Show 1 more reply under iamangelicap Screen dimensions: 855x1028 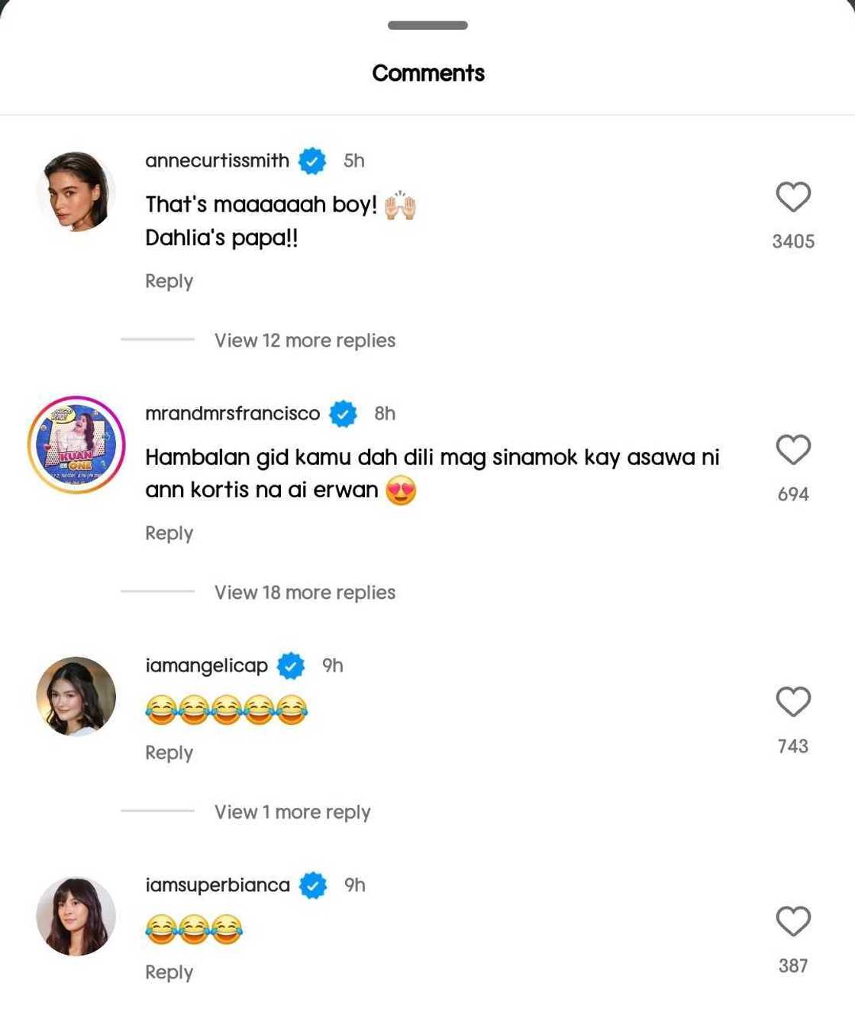[292, 812]
